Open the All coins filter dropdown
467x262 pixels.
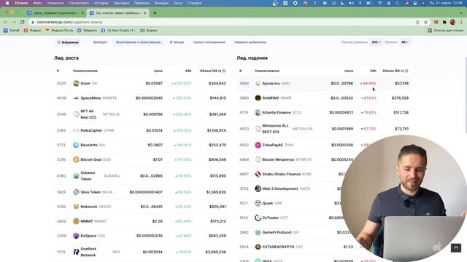(x=404, y=42)
